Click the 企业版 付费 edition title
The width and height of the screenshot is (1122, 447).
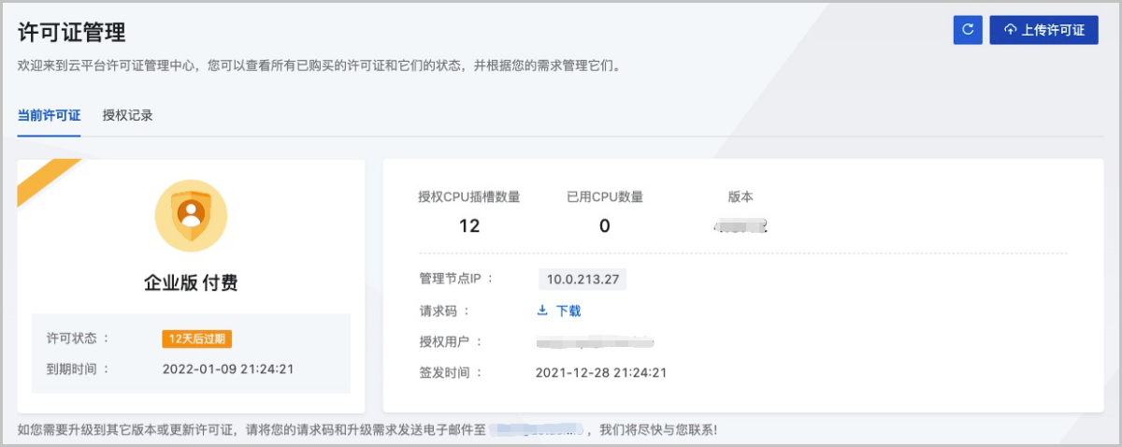pyautogui.click(x=191, y=282)
